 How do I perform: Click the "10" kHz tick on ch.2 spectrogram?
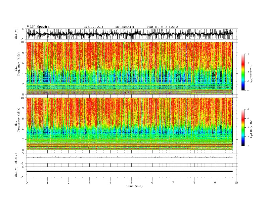23,98
